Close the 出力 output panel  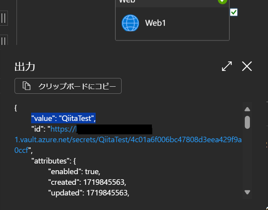[247, 66]
